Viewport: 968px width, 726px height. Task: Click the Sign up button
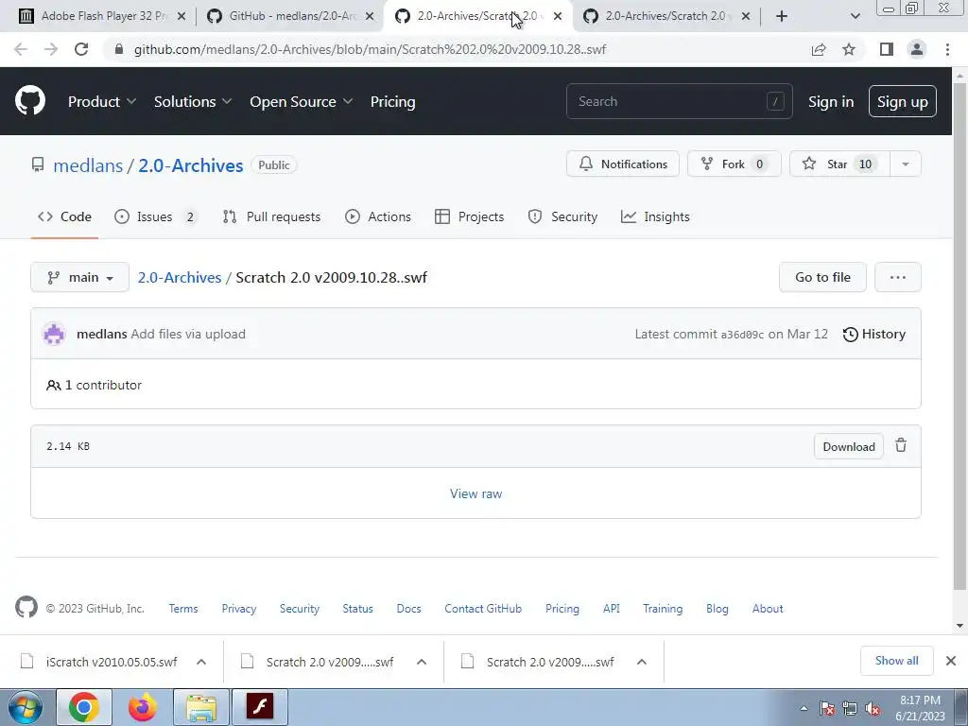pos(903,101)
